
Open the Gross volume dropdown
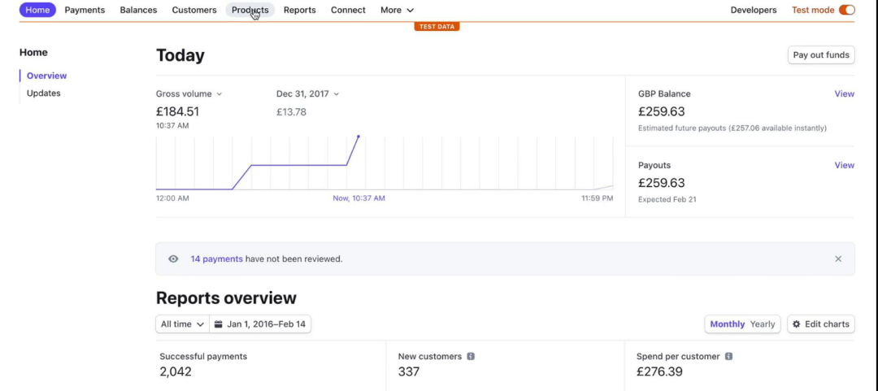point(189,94)
